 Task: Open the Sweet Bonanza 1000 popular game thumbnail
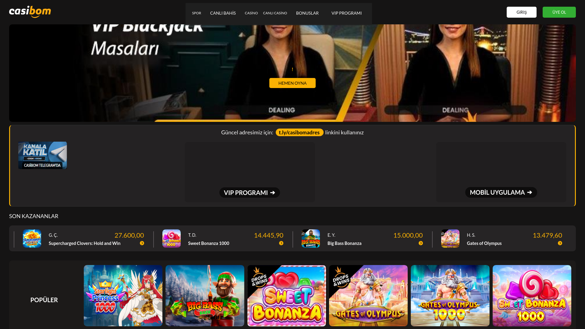pyautogui.click(x=532, y=295)
